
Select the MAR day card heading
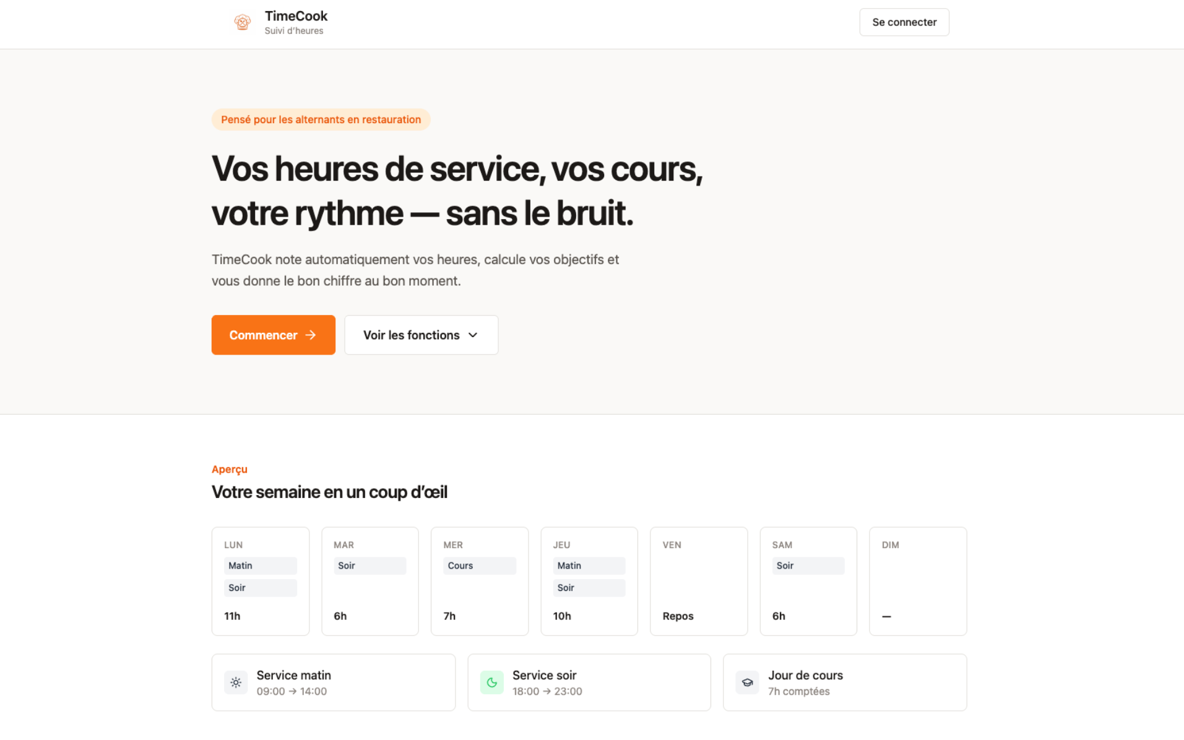(x=344, y=545)
